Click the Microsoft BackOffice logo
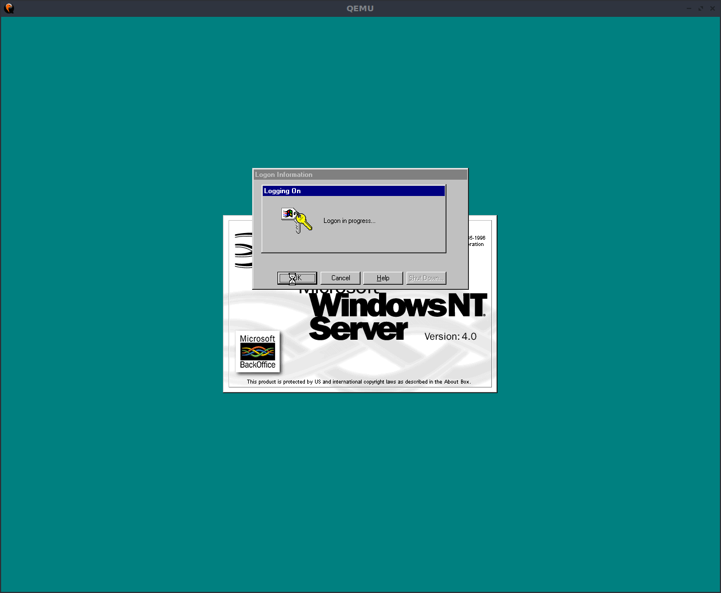Viewport: 721px width, 593px height. (x=258, y=352)
